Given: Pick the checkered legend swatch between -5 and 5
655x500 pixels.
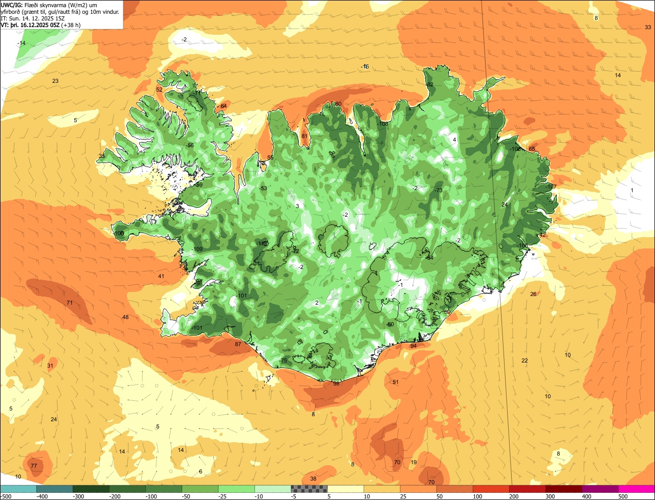Looking at the screenshot, I should point(309,489).
